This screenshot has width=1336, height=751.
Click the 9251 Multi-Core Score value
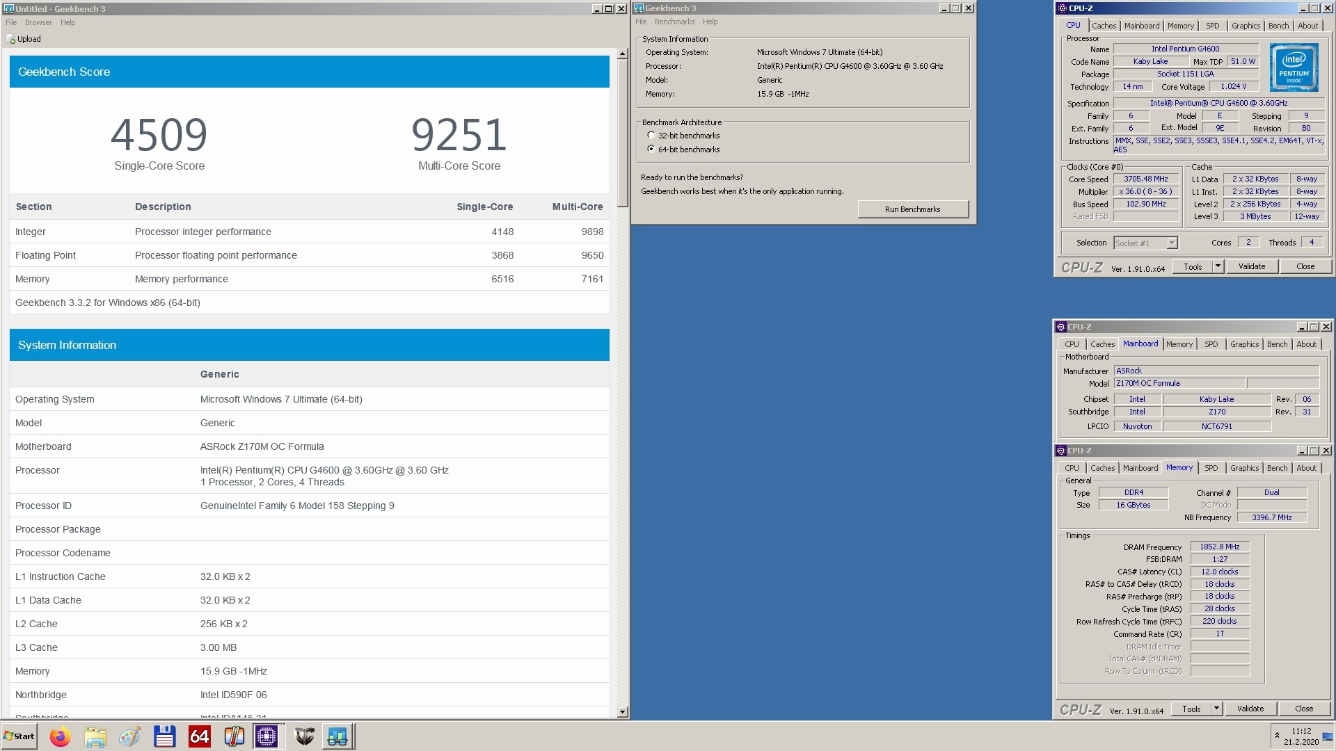[x=459, y=134]
